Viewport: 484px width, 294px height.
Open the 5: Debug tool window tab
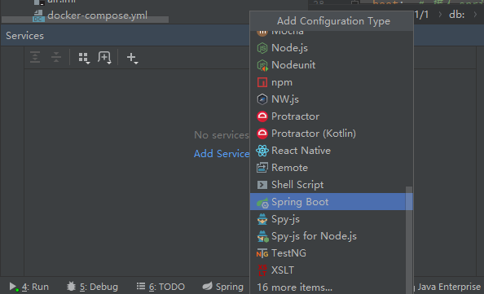(92, 287)
